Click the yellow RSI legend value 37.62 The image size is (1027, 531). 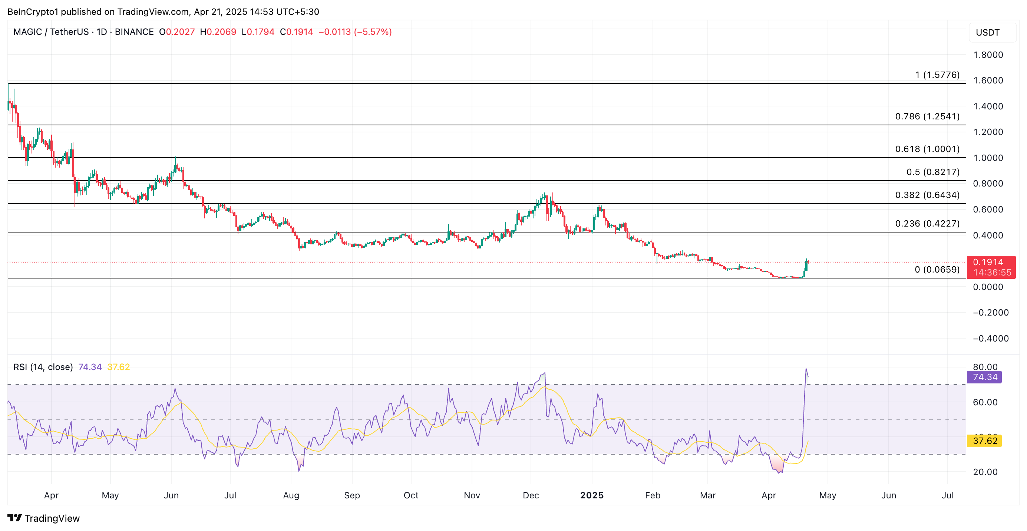coord(119,367)
